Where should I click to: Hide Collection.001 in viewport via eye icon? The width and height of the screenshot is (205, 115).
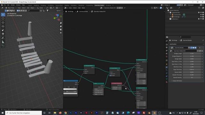[201, 12]
